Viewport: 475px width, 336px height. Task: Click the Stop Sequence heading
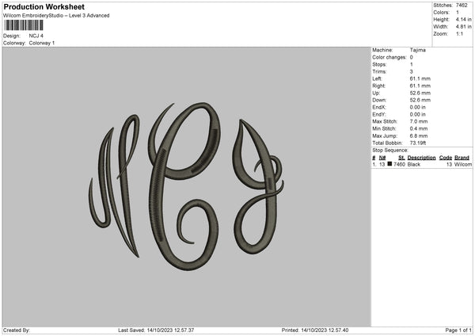click(x=390, y=151)
